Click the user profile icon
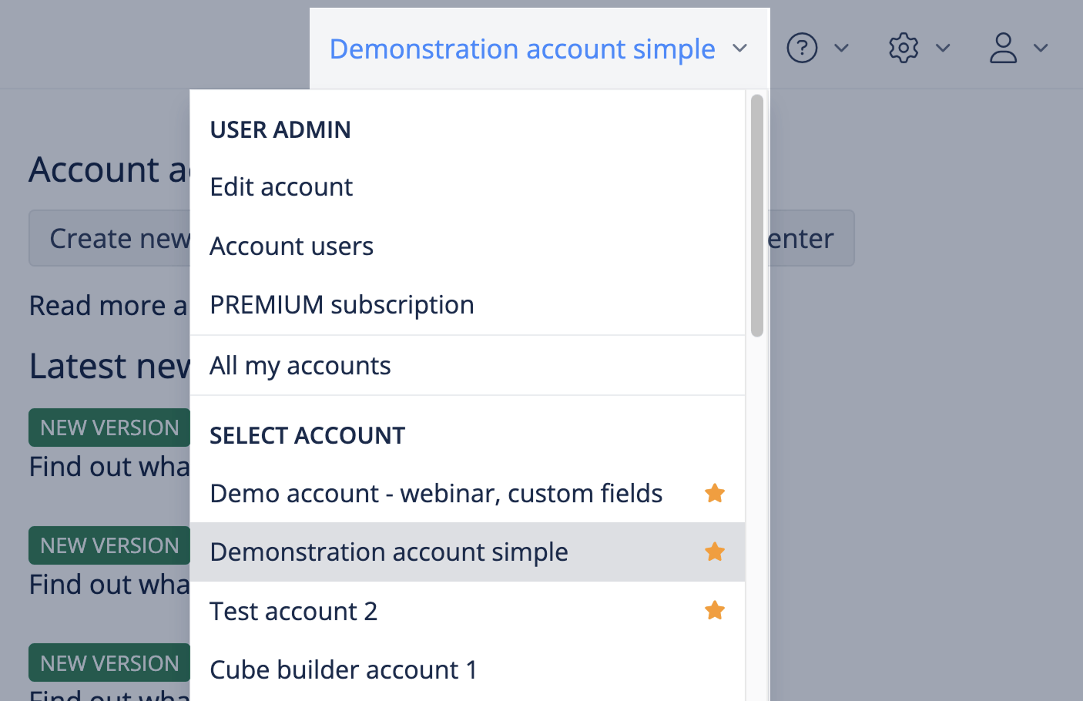Viewport: 1083px width, 701px height. 1002,48
